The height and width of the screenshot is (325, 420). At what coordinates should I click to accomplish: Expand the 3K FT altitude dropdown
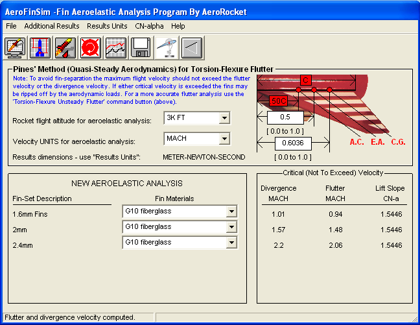click(x=224, y=117)
